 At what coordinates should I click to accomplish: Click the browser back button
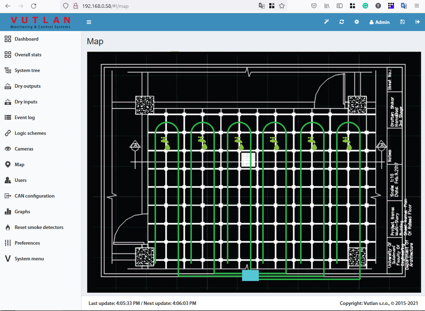click(8, 6)
